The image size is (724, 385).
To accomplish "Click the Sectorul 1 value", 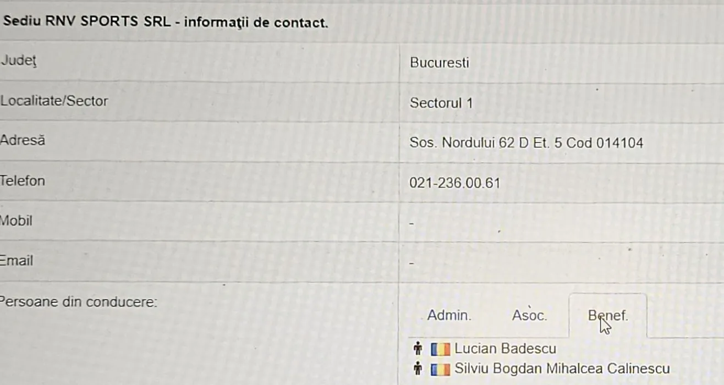I will [x=441, y=103].
